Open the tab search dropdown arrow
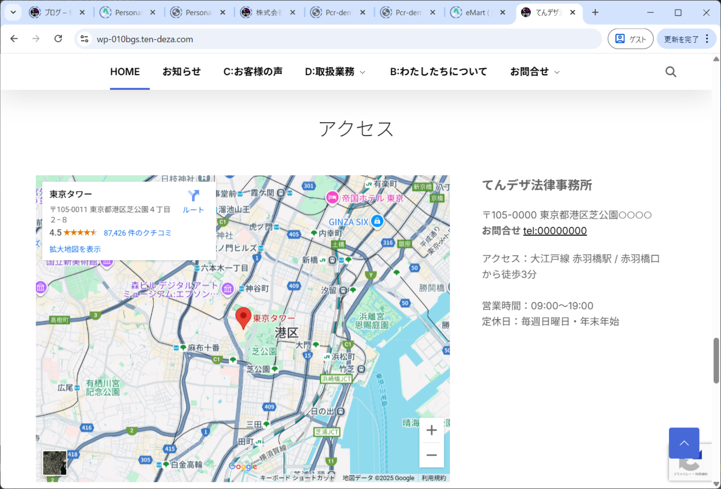This screenshot has height=489, width=721. (13, 12)
